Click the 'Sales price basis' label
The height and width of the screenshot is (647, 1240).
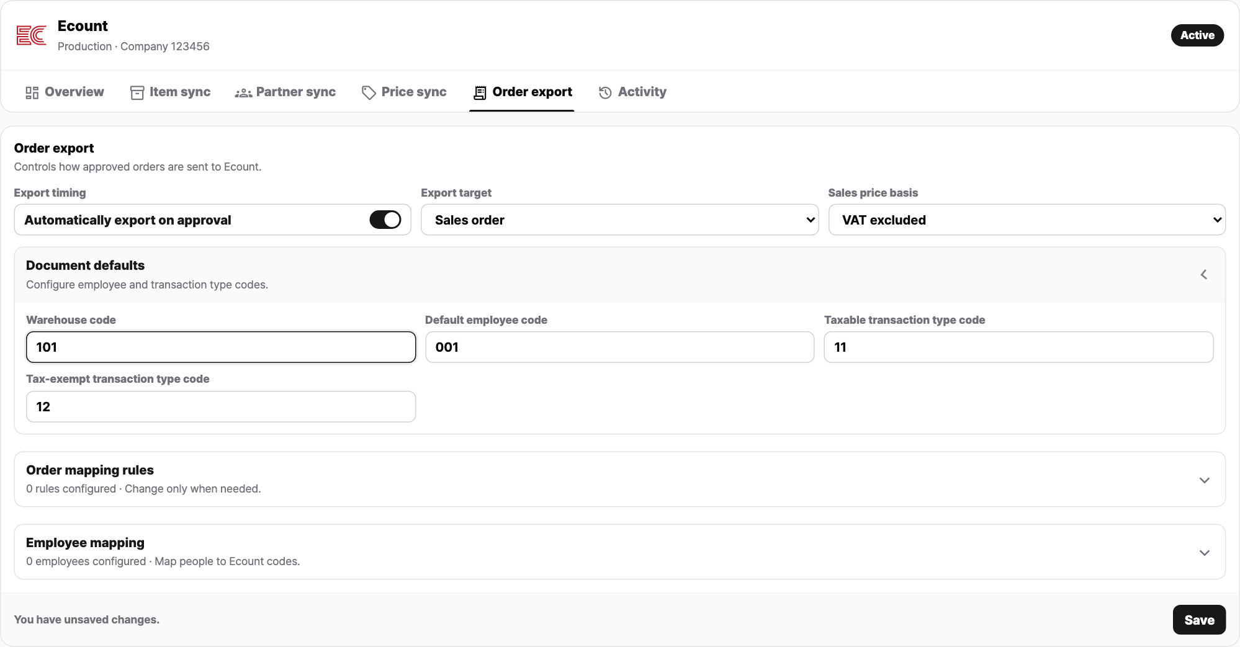(x=873, y=193)
